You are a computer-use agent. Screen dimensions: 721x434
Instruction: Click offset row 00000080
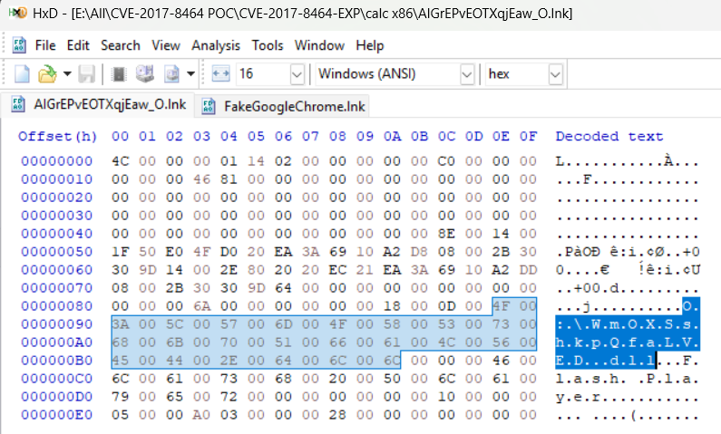click(56, 306)
